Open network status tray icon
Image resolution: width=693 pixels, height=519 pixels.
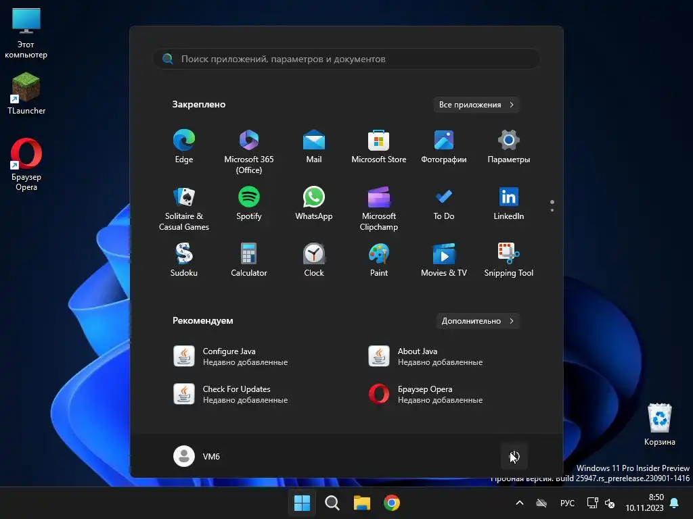(x=592, y=503)
